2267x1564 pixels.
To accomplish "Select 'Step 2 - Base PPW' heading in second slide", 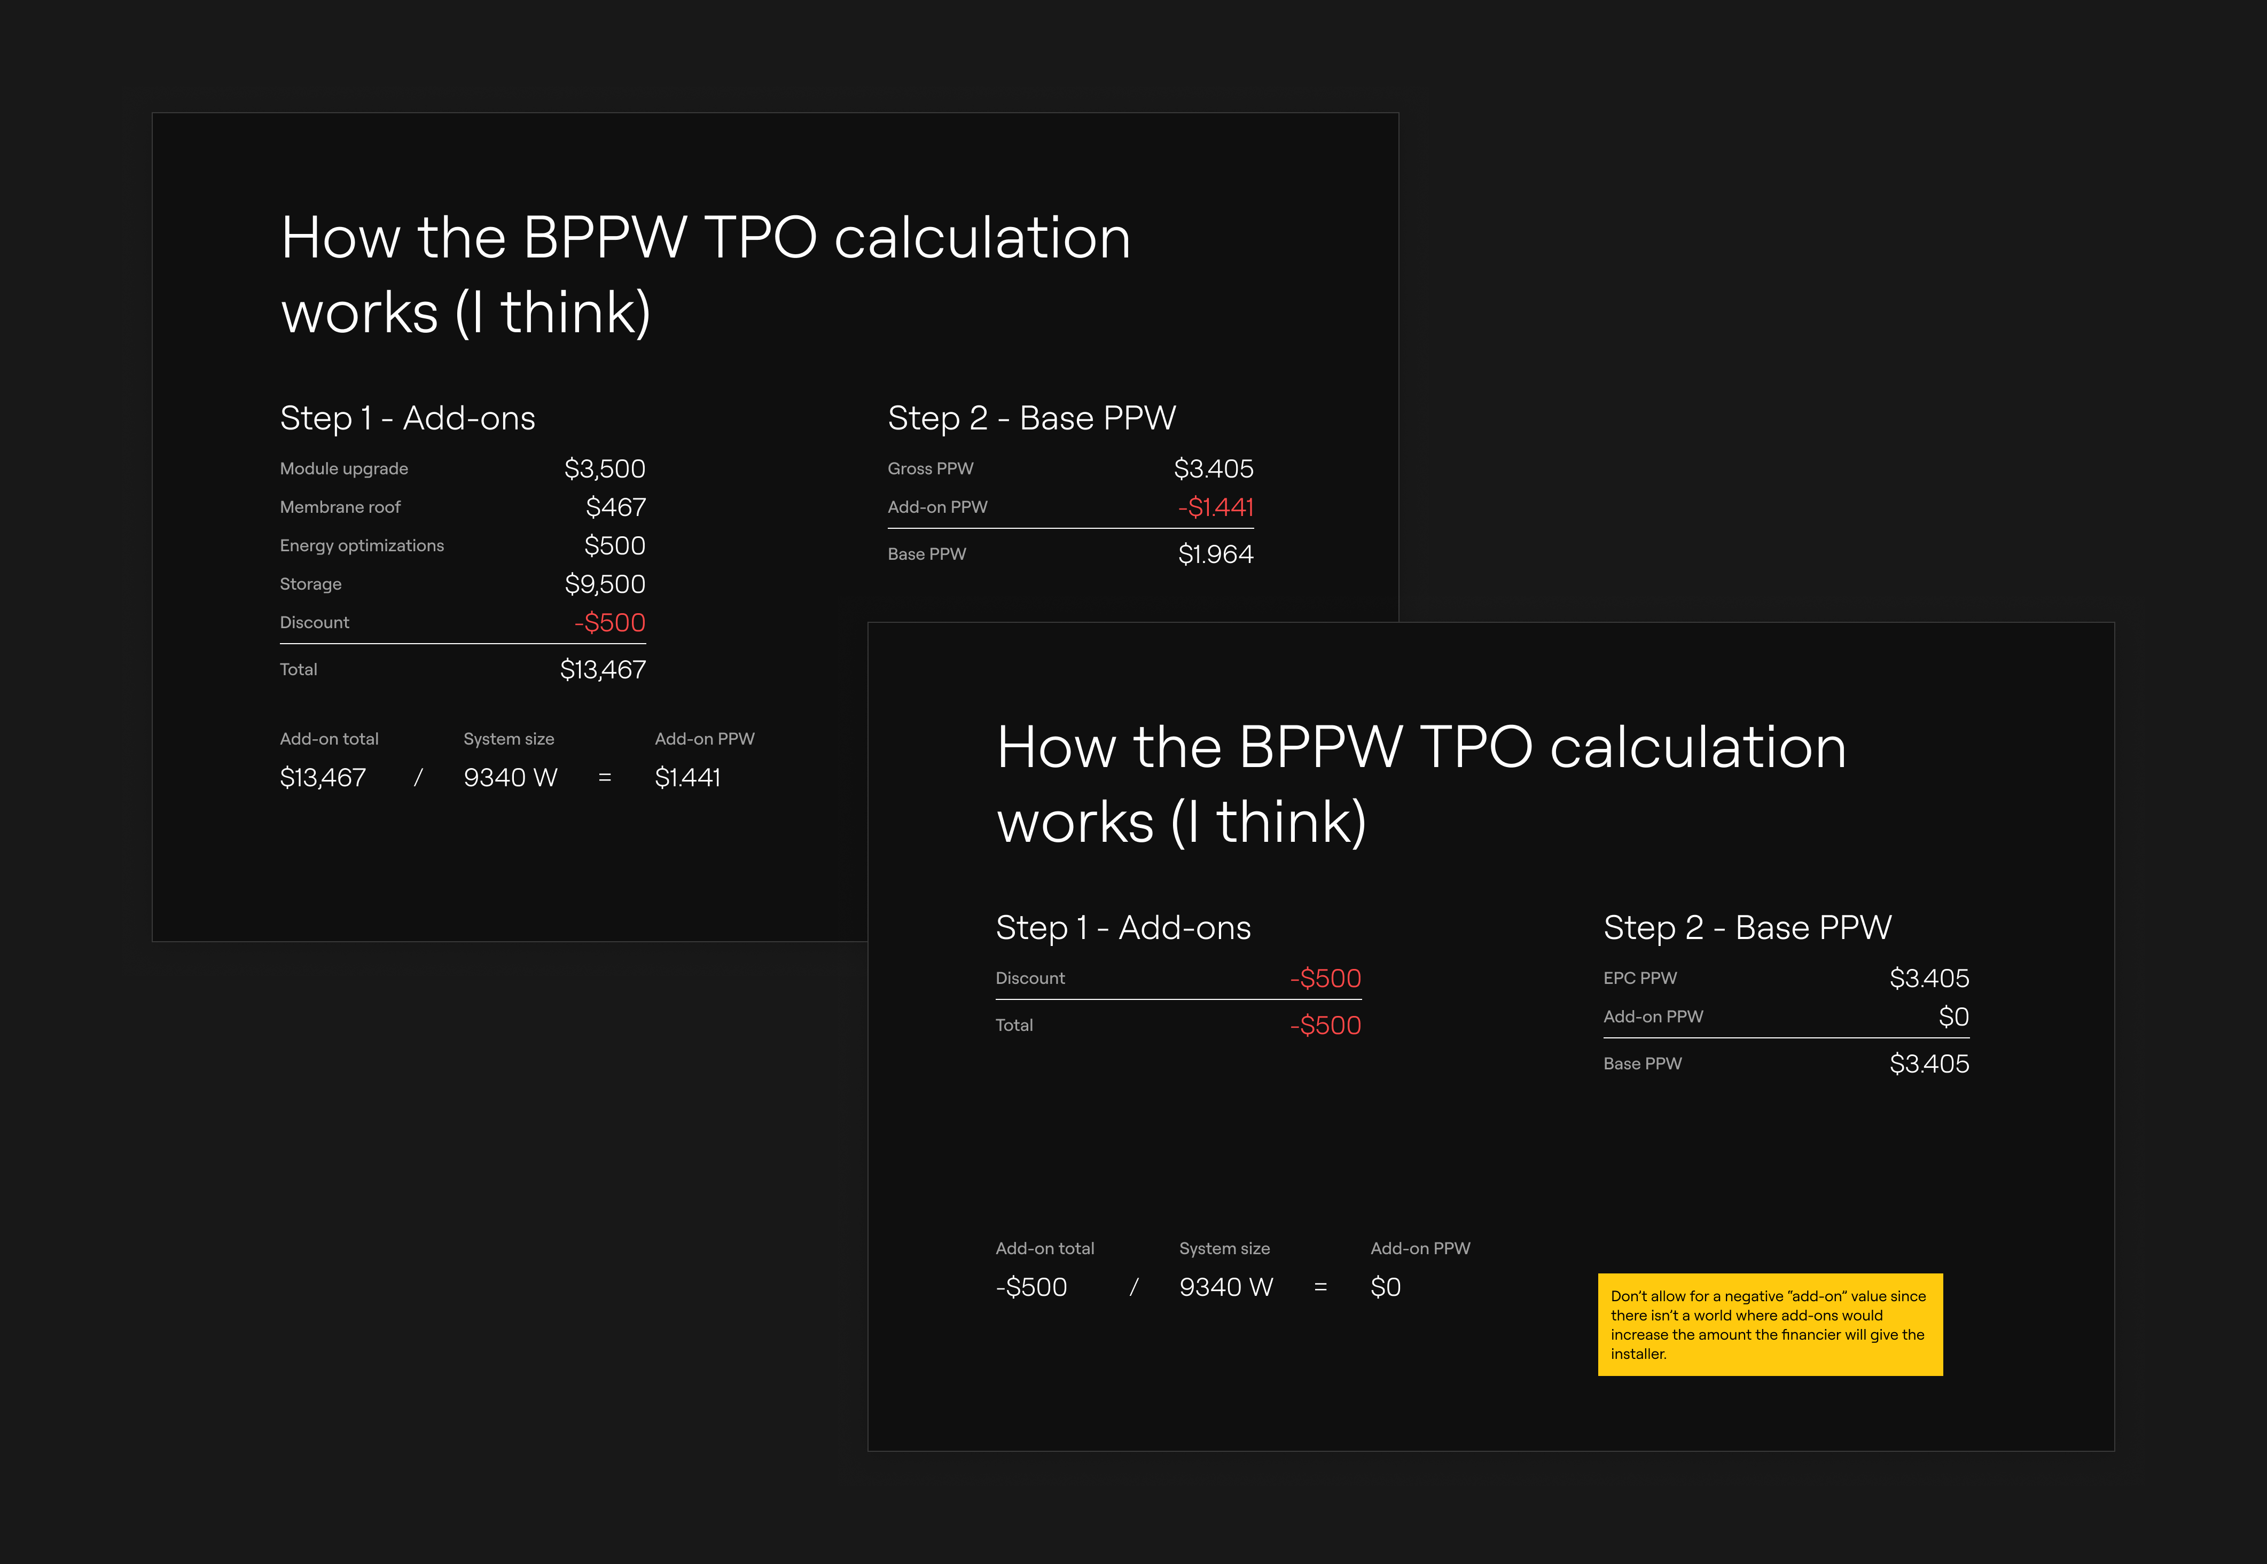I will pos(1748,928).
